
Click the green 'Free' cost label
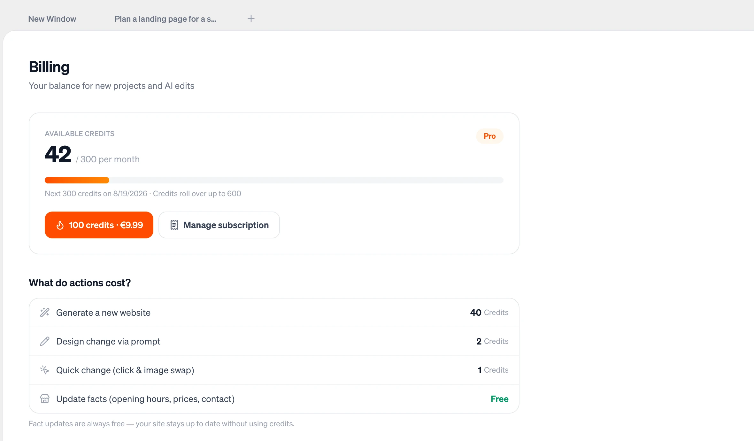click(x=499, y=399)
